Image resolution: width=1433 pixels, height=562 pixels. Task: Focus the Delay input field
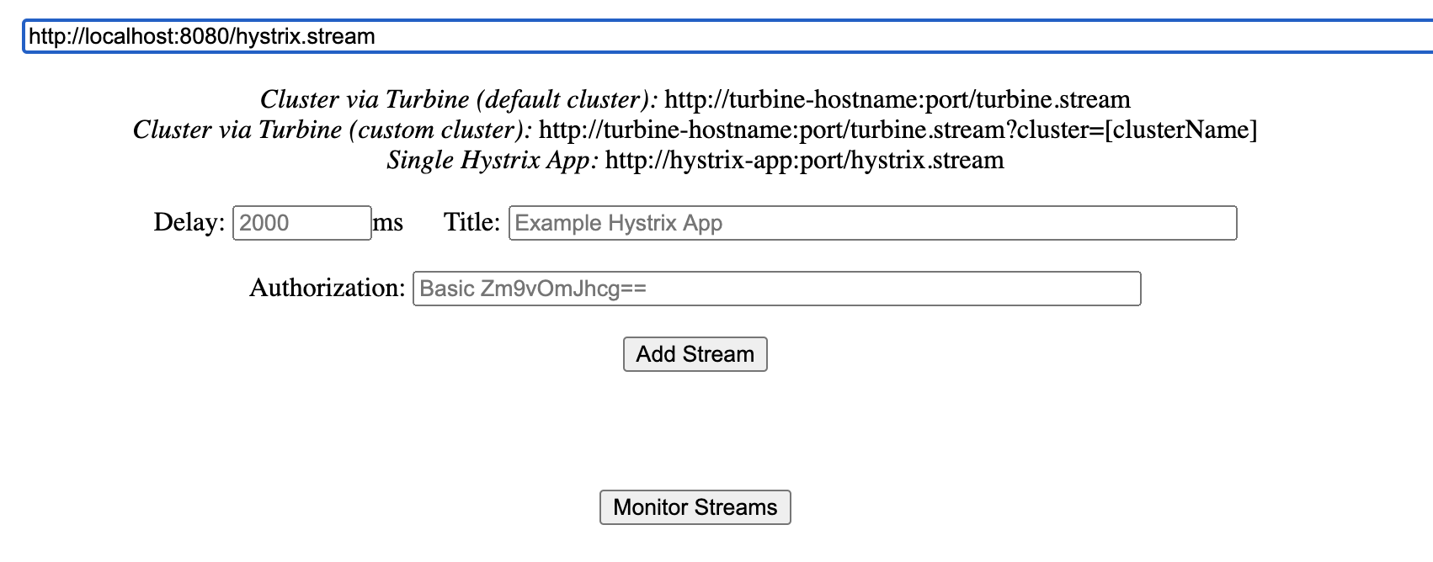click(301, 223)
